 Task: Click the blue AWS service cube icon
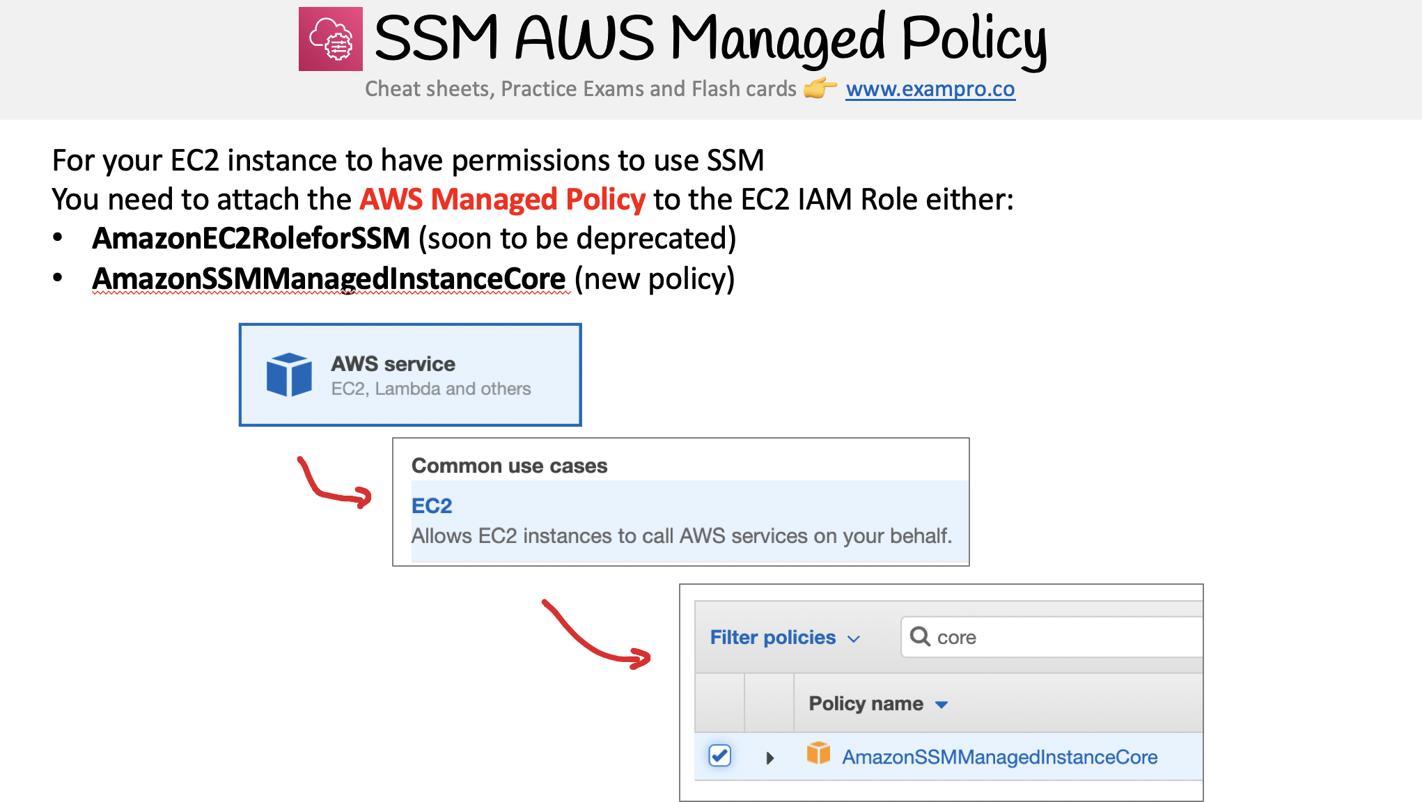289,375
